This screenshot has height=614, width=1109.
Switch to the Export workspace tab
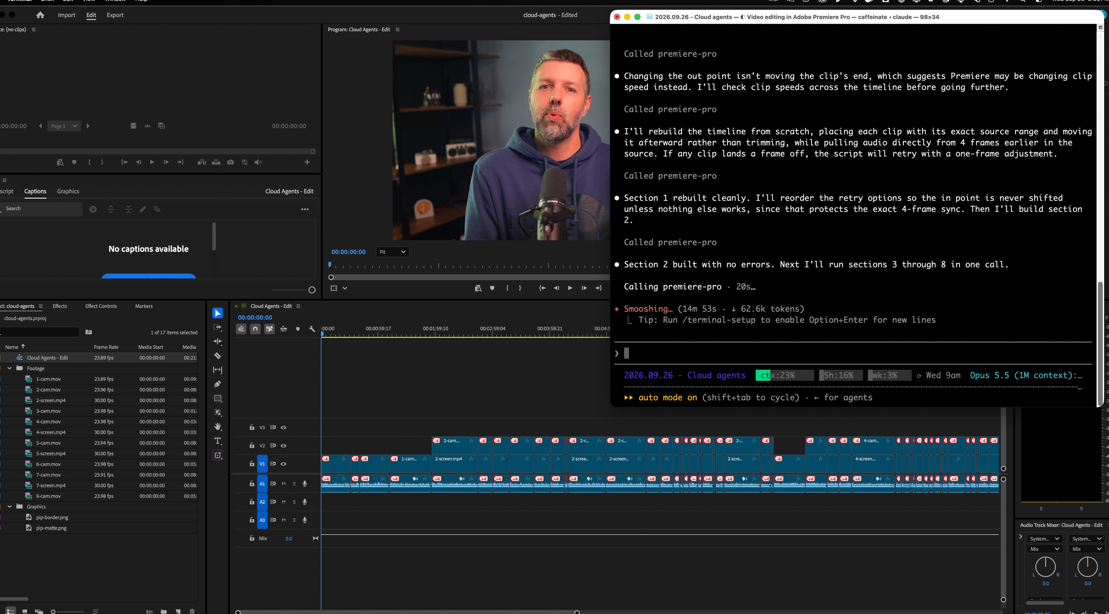[x=115, y=15]
